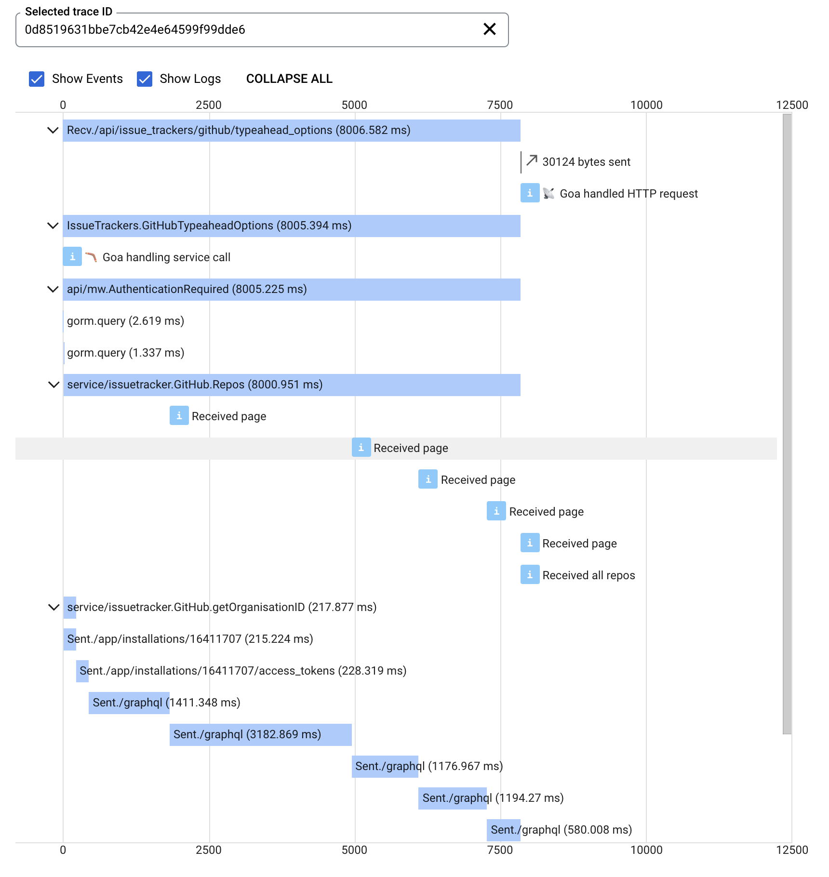Uncheck the Show Logs checkbox

coord(145,79)
